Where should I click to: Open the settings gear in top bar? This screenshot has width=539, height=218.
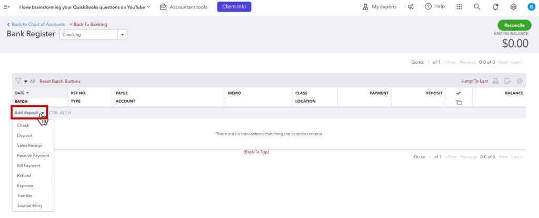513,7
